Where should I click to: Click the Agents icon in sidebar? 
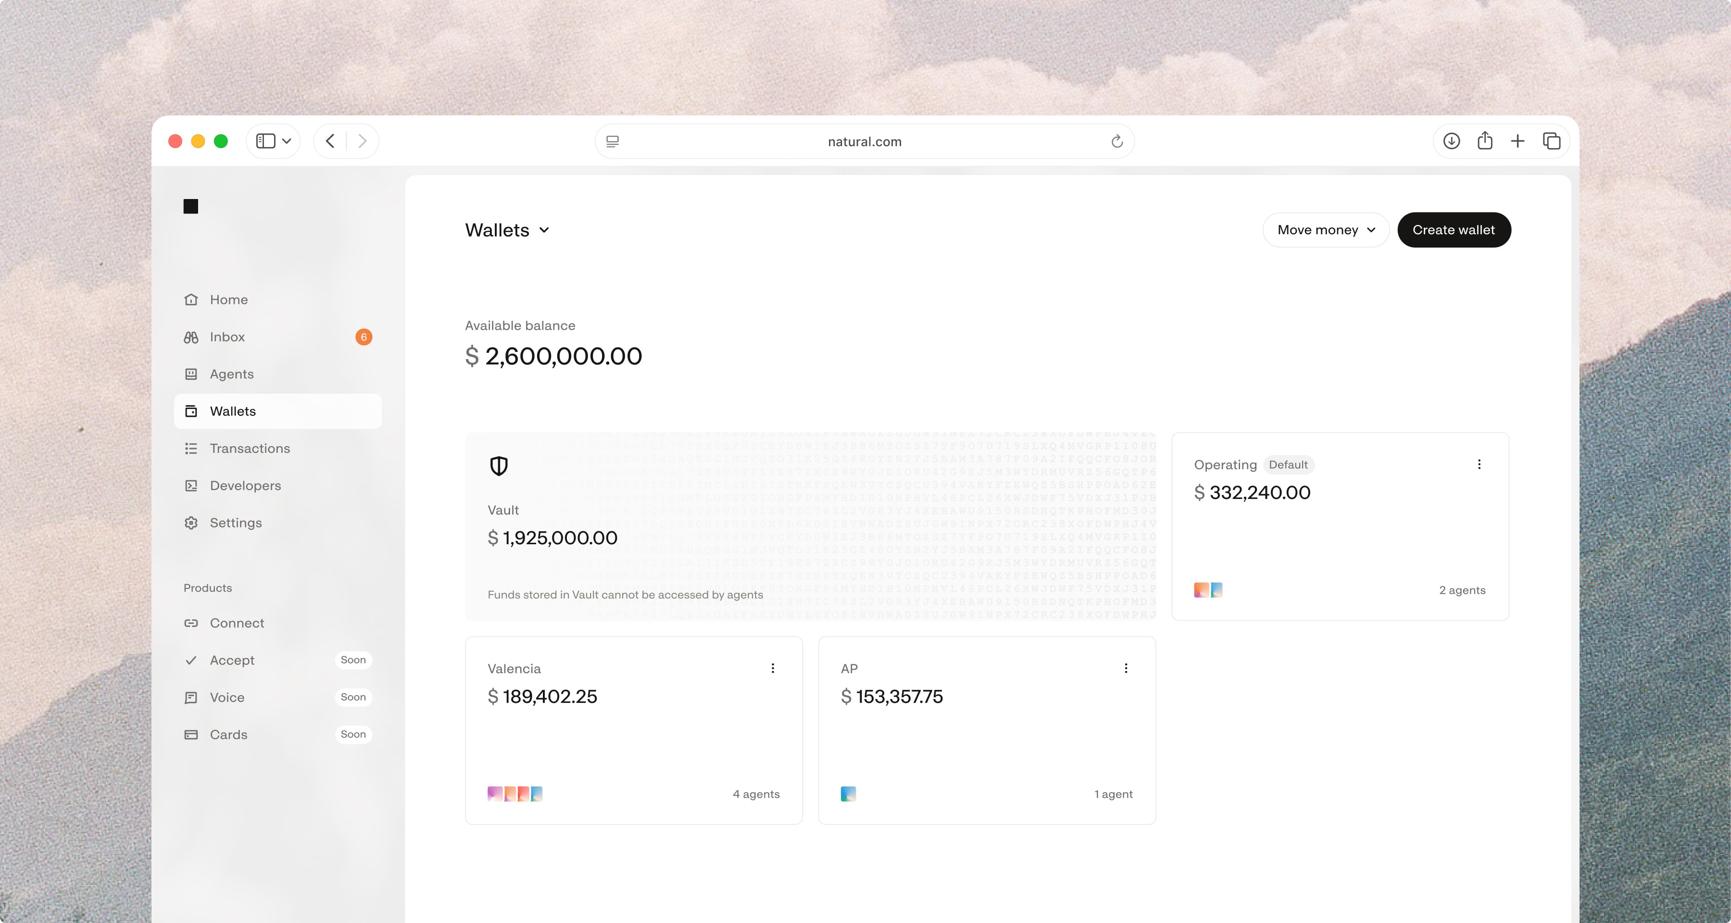191,374
